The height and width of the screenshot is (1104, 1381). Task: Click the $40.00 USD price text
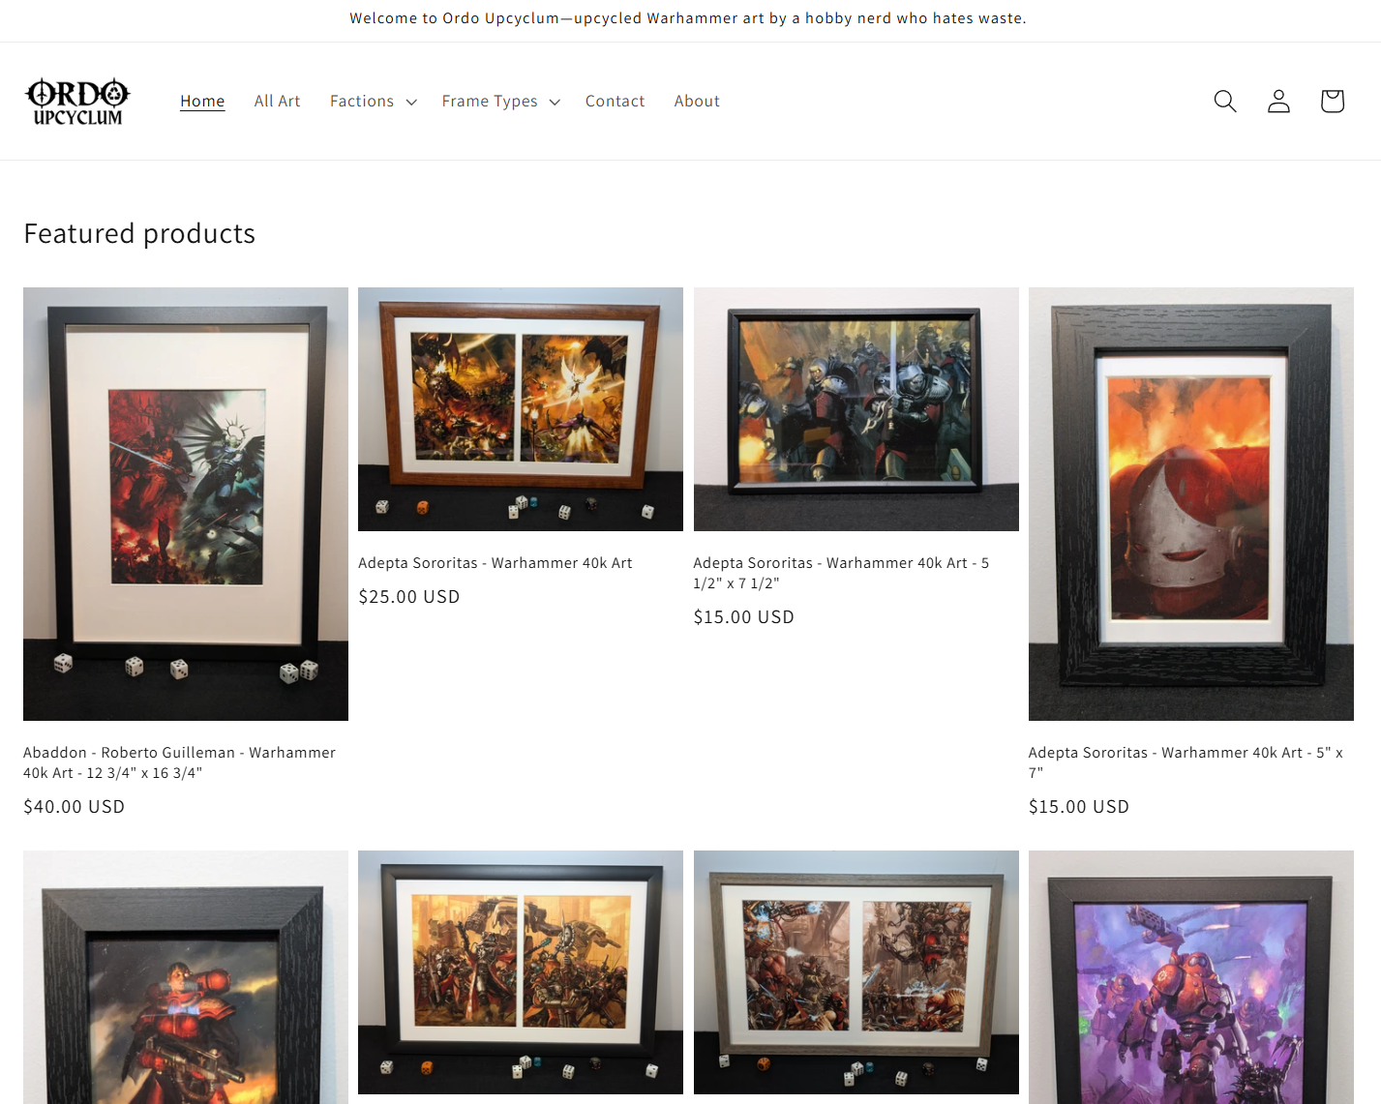coord(74,807)
